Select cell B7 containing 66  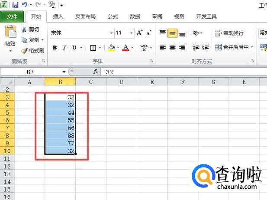click(x=60, y=128)
